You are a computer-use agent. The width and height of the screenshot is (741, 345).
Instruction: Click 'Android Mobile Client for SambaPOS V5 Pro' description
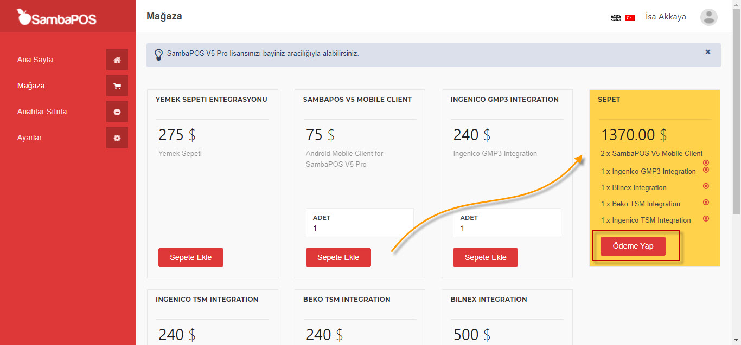coord(344,159)
